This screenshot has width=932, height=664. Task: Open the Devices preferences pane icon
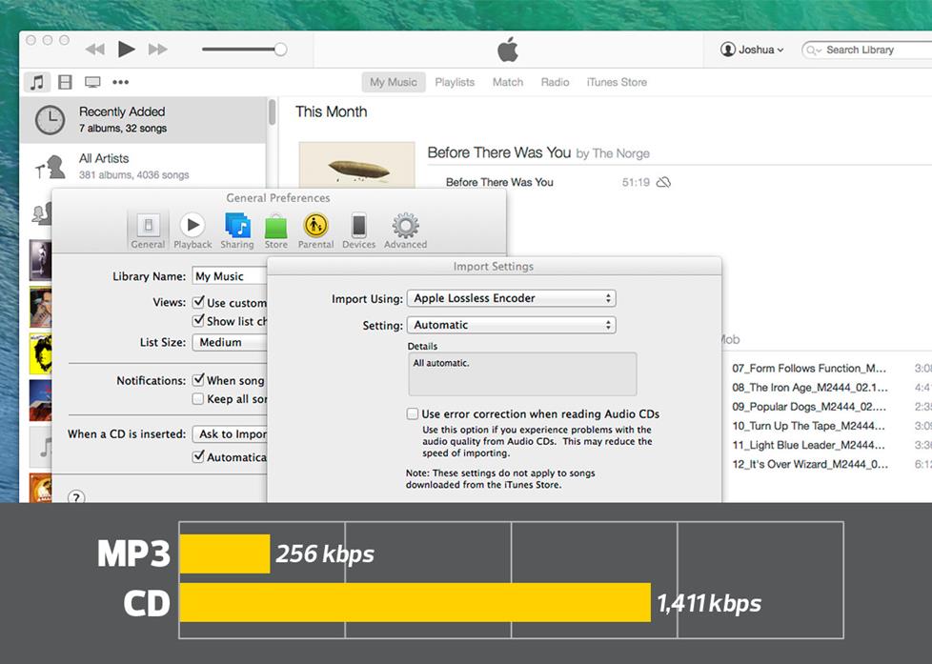pyautogui.click(x=359, y=230)
